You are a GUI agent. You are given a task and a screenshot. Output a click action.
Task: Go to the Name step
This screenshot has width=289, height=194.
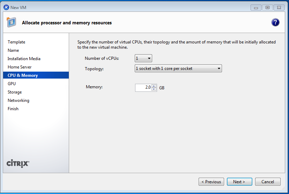tap(13, 50)
